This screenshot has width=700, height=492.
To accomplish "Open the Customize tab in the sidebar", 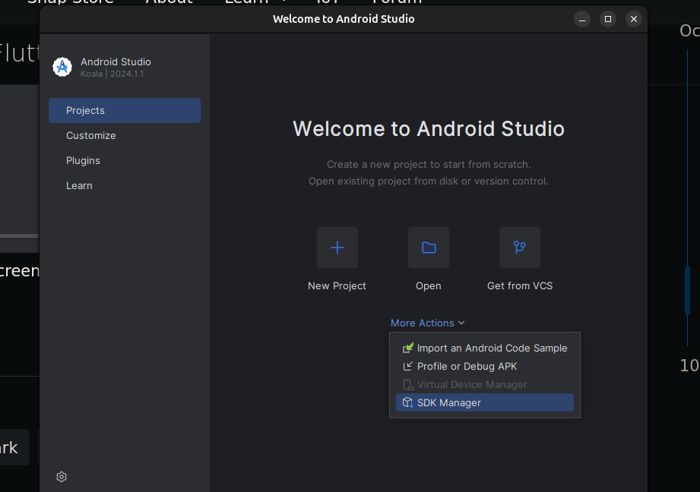I will [x=91, y=135].
